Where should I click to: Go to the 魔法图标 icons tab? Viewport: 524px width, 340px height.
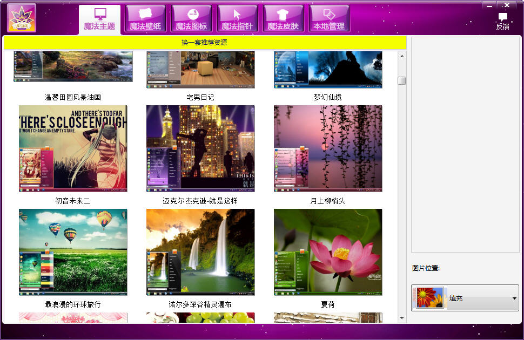(191, 19)
